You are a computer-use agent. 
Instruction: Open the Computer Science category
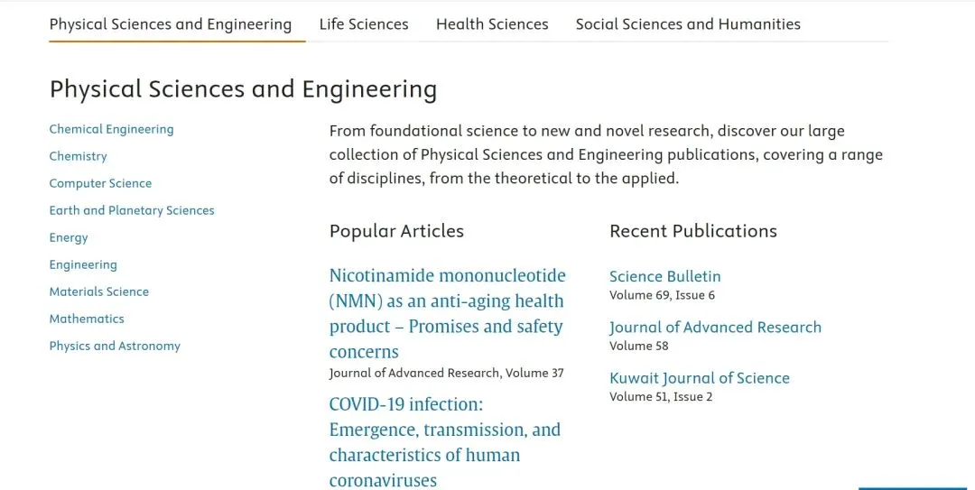[100, 183]
